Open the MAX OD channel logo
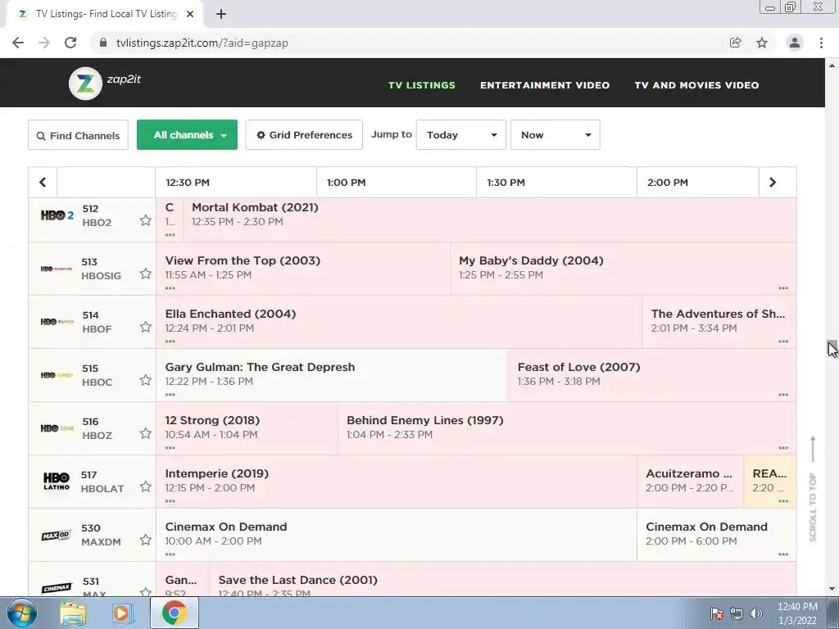The image size is (839, 629). (57, 536)
